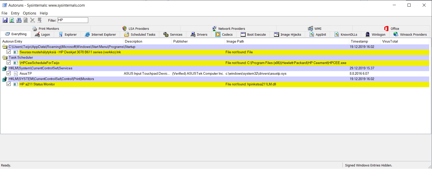Image resolution: width=432 pixels, height=169 pixels.
Task: Switch to the Print Monitors tab
Action: [46, 29]
